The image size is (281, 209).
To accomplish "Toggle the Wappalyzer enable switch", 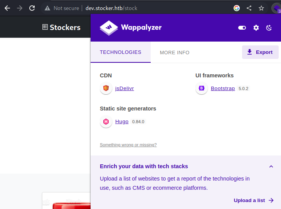I will 242,28.
